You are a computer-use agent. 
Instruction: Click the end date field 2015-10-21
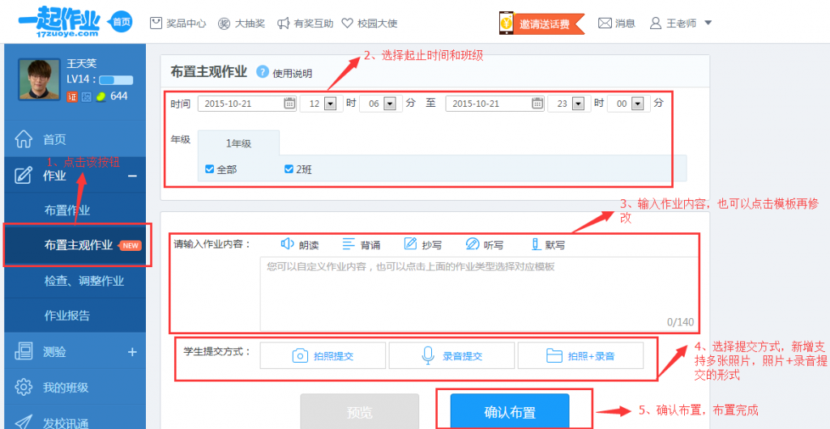coord(495,104)
